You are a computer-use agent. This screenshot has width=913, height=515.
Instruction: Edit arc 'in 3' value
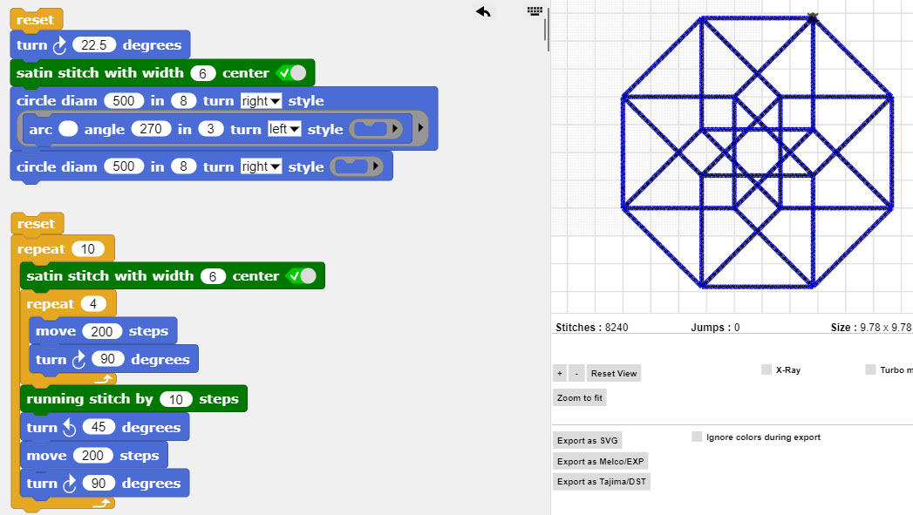pos(211,129)
